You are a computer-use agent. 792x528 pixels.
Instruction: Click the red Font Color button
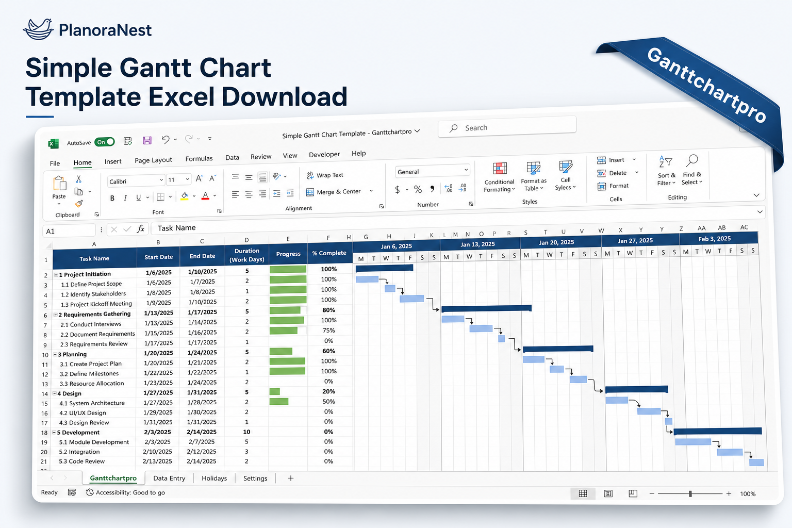tap(205, 195)
